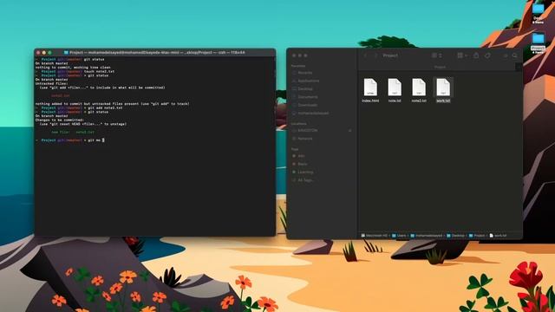Go back using Finder's back arrow
Viewport: 555px width, 312px height.
(x=366, y=55)
